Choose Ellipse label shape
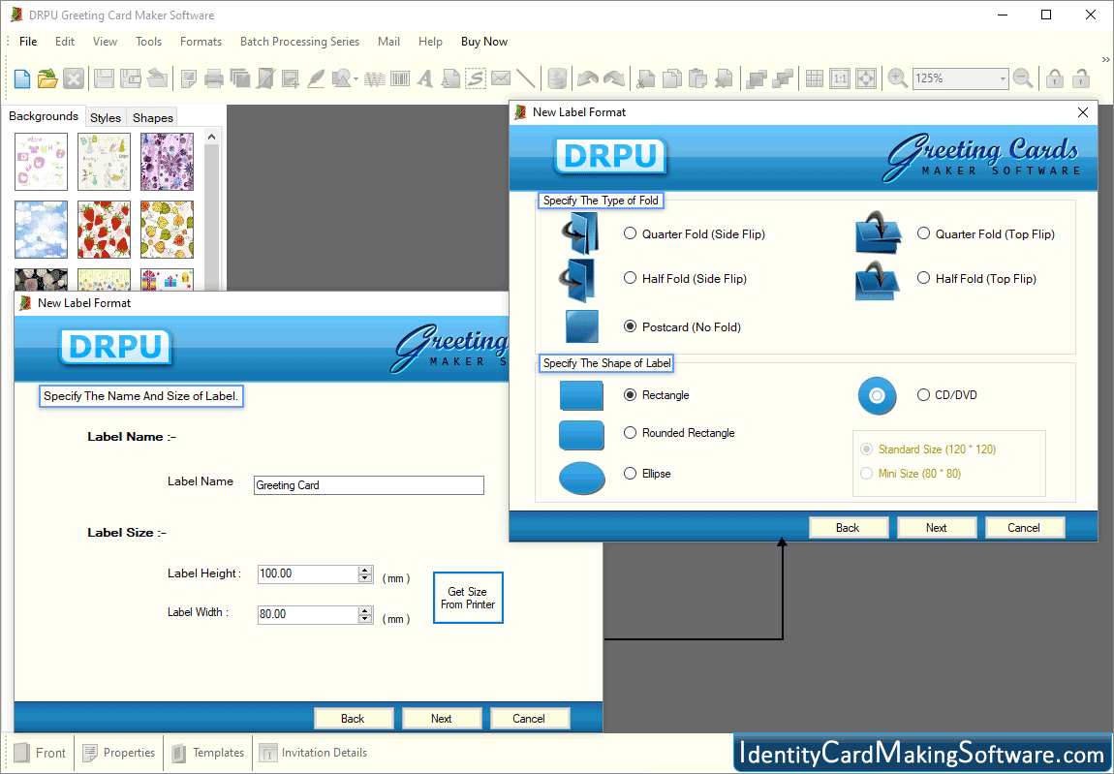 click(x=631, y=473)
